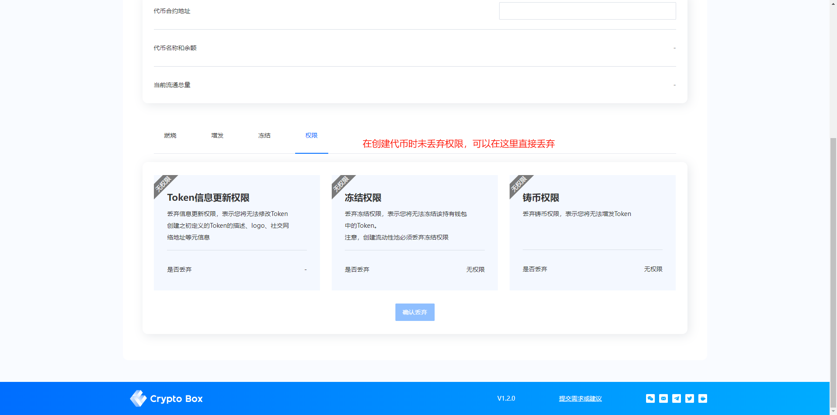Click the 无权限 ribbon on 铸币权限 card
Screen dimensions: 837x415
(x=518, y=184)
